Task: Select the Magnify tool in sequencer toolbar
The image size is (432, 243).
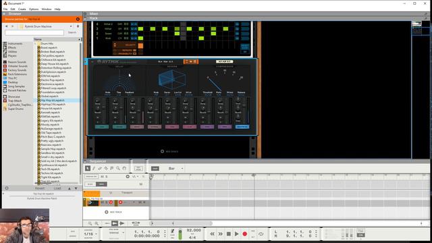Action: [x=118, y=168]
